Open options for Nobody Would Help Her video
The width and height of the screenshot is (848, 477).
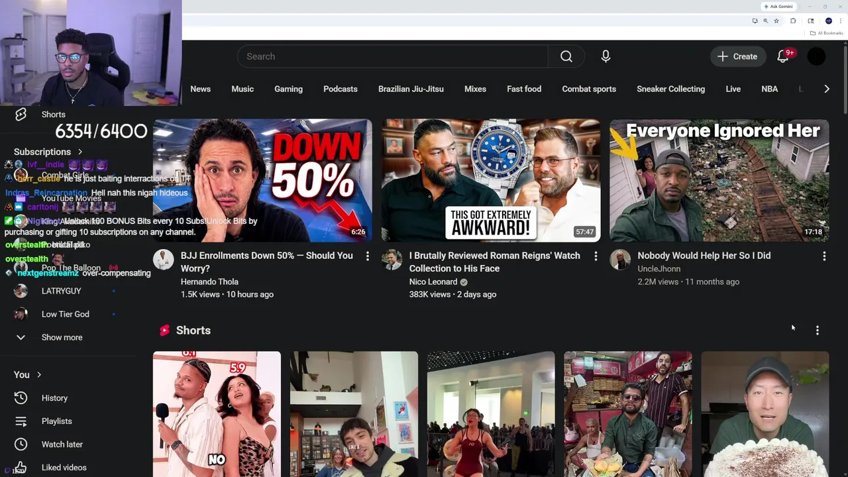[824, 256]
